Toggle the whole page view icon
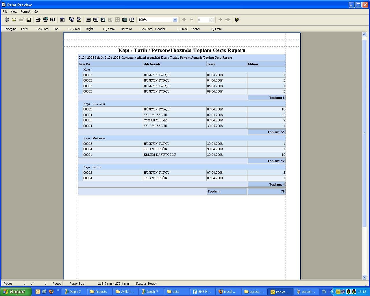Viewport: 370px width, 296px height. 103,20
